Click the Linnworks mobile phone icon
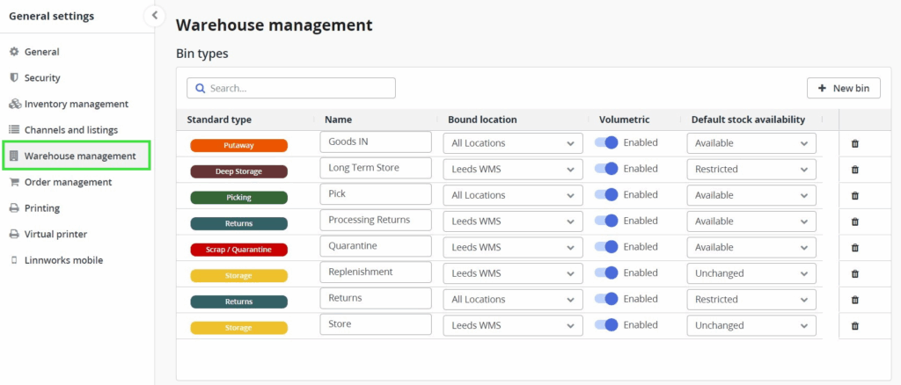This screenshot has height=385, width=901. pos(14,260)
